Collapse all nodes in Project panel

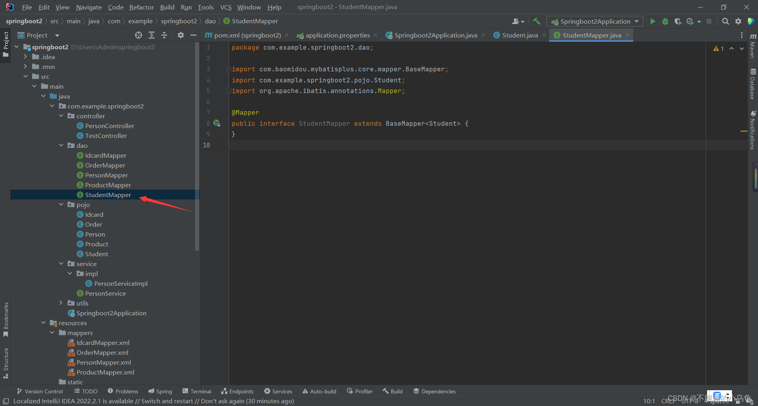point(164,35)
